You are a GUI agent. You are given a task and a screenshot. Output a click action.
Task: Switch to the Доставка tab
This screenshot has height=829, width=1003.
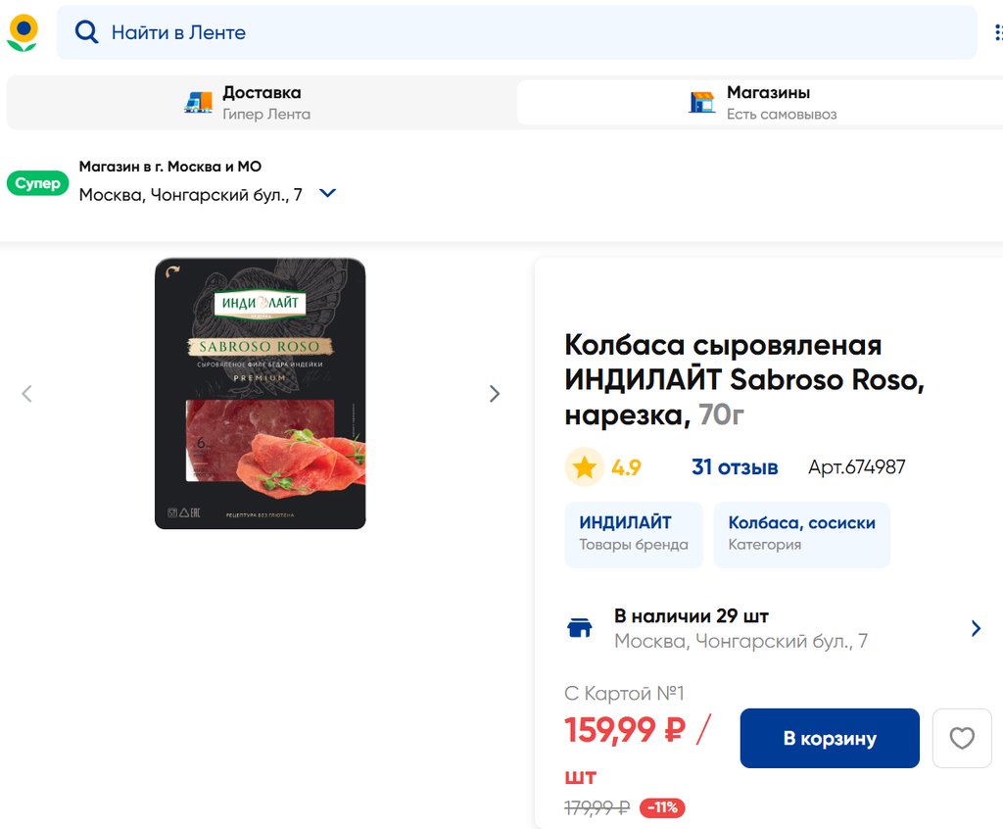262,102
